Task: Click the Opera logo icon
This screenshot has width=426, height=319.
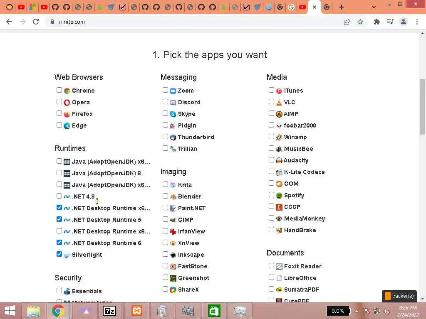Action: click(67, 103)
